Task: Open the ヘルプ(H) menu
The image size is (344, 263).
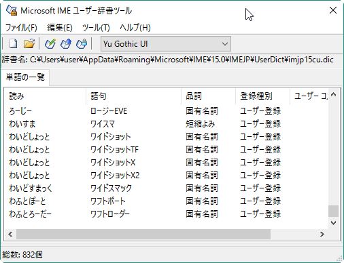Action: (x=135, y=28)
